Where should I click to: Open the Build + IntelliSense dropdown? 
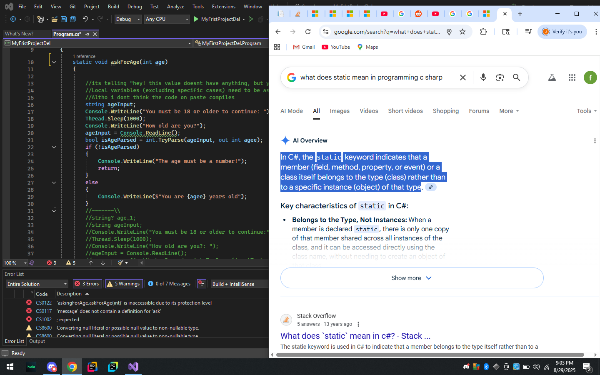tap(239, 284)
